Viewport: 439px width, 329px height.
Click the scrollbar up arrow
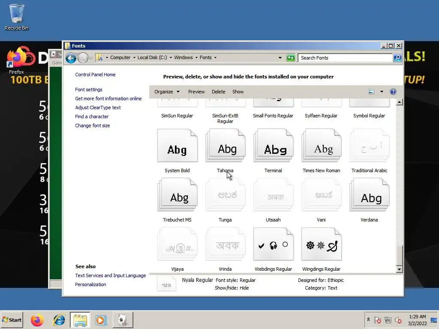point(400,102)
